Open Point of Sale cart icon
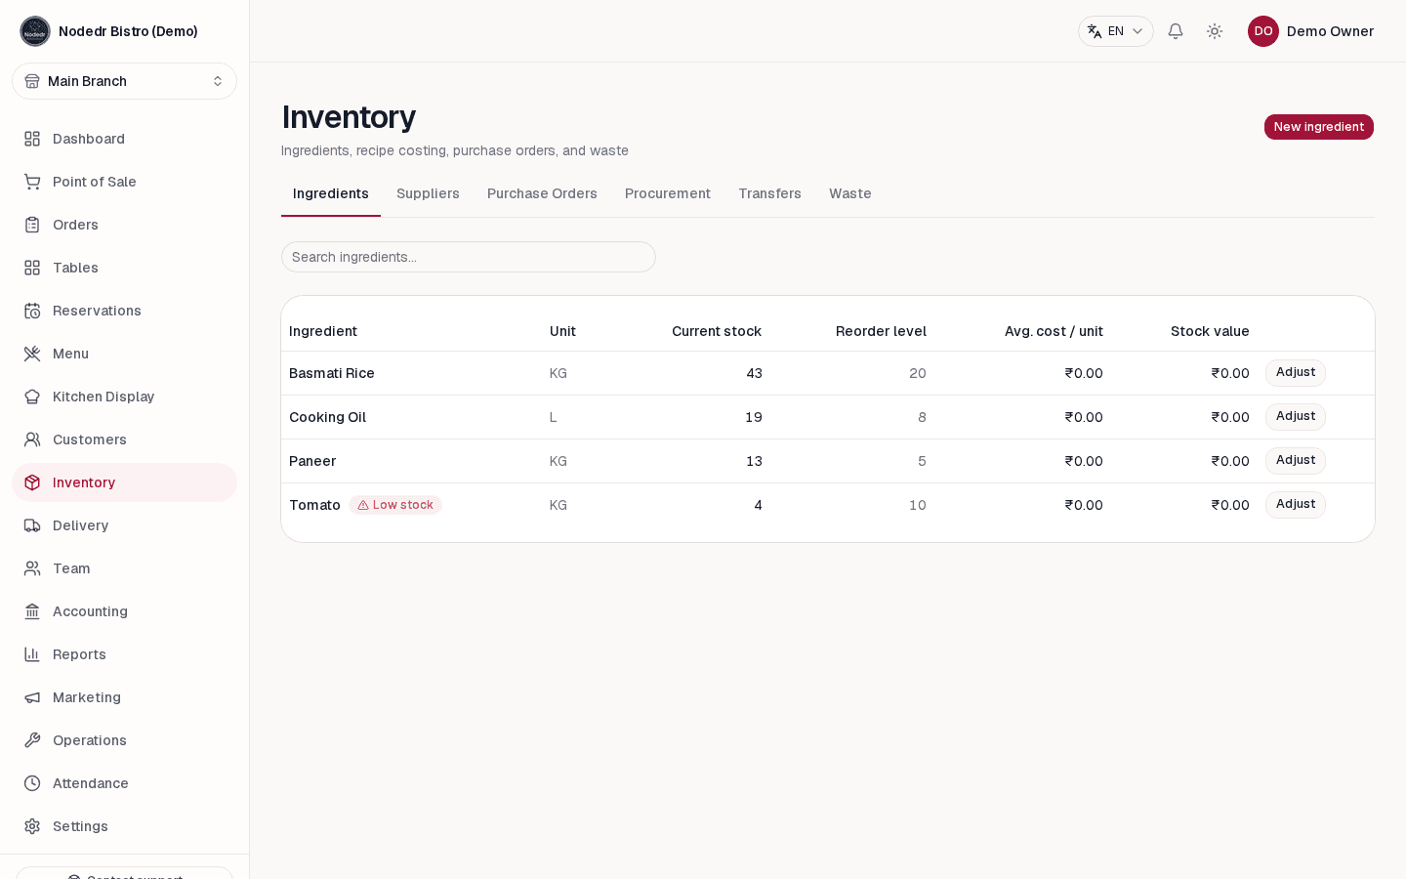 click(32, 182)
